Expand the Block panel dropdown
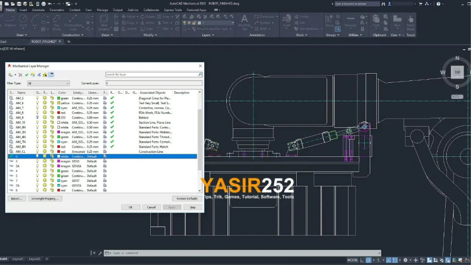Screen dimensions: 471x265 [301, 35]
